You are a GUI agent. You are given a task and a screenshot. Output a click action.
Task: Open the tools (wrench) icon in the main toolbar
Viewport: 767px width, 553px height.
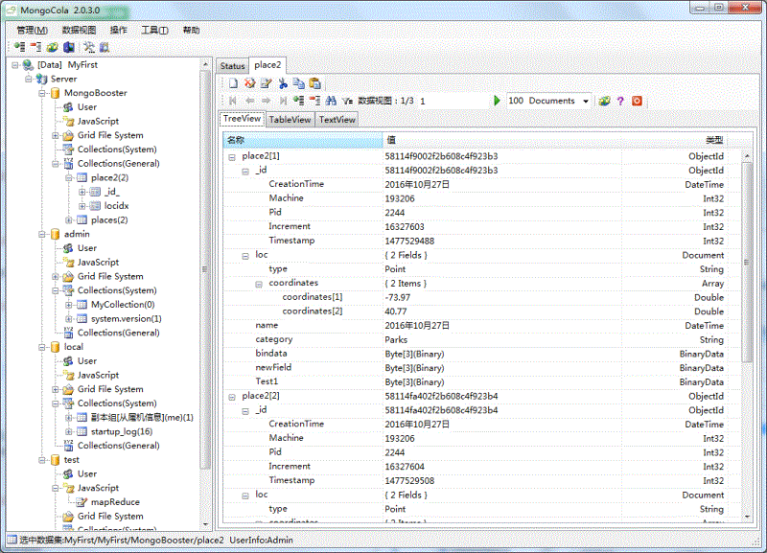tap(89, 47)
